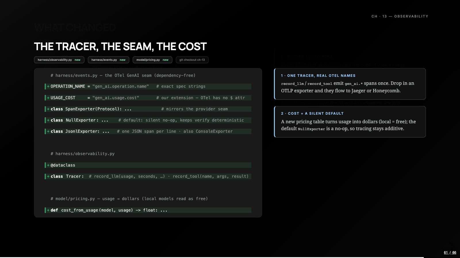Click the model/pricing.py comment line in code
Viewport: 460px width, 258px height.
pos(129,199)
